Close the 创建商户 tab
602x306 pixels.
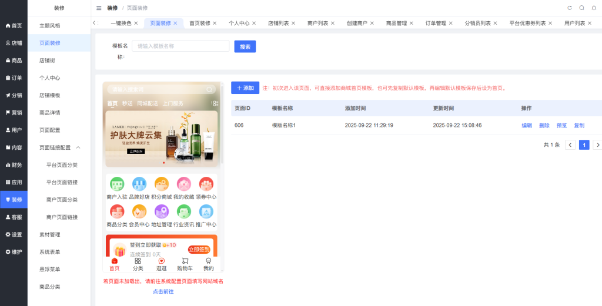click(x=372, y=23)
